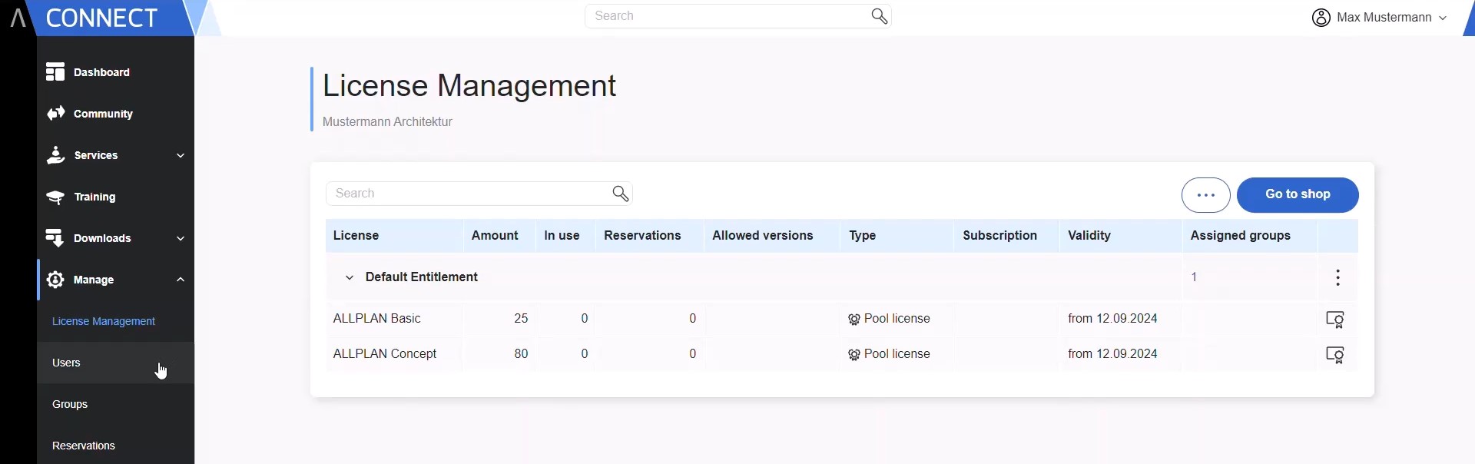
Task: Click the Community handshake icon
Action: 55,114
